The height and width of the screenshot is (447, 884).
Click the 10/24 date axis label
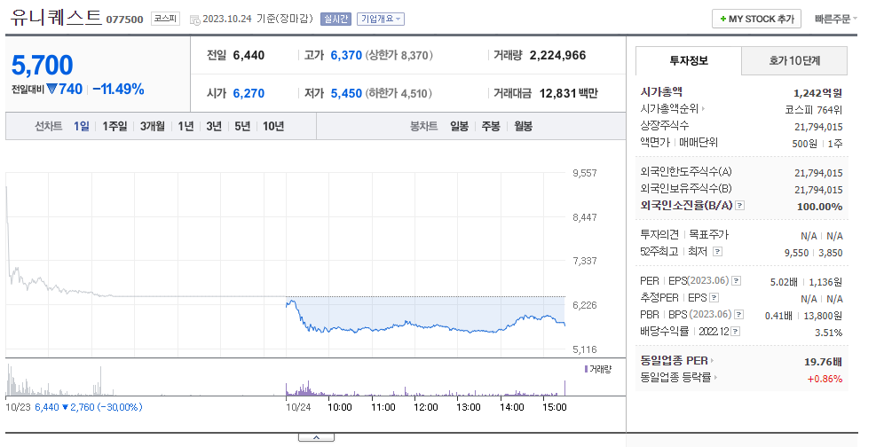point(298,407)
